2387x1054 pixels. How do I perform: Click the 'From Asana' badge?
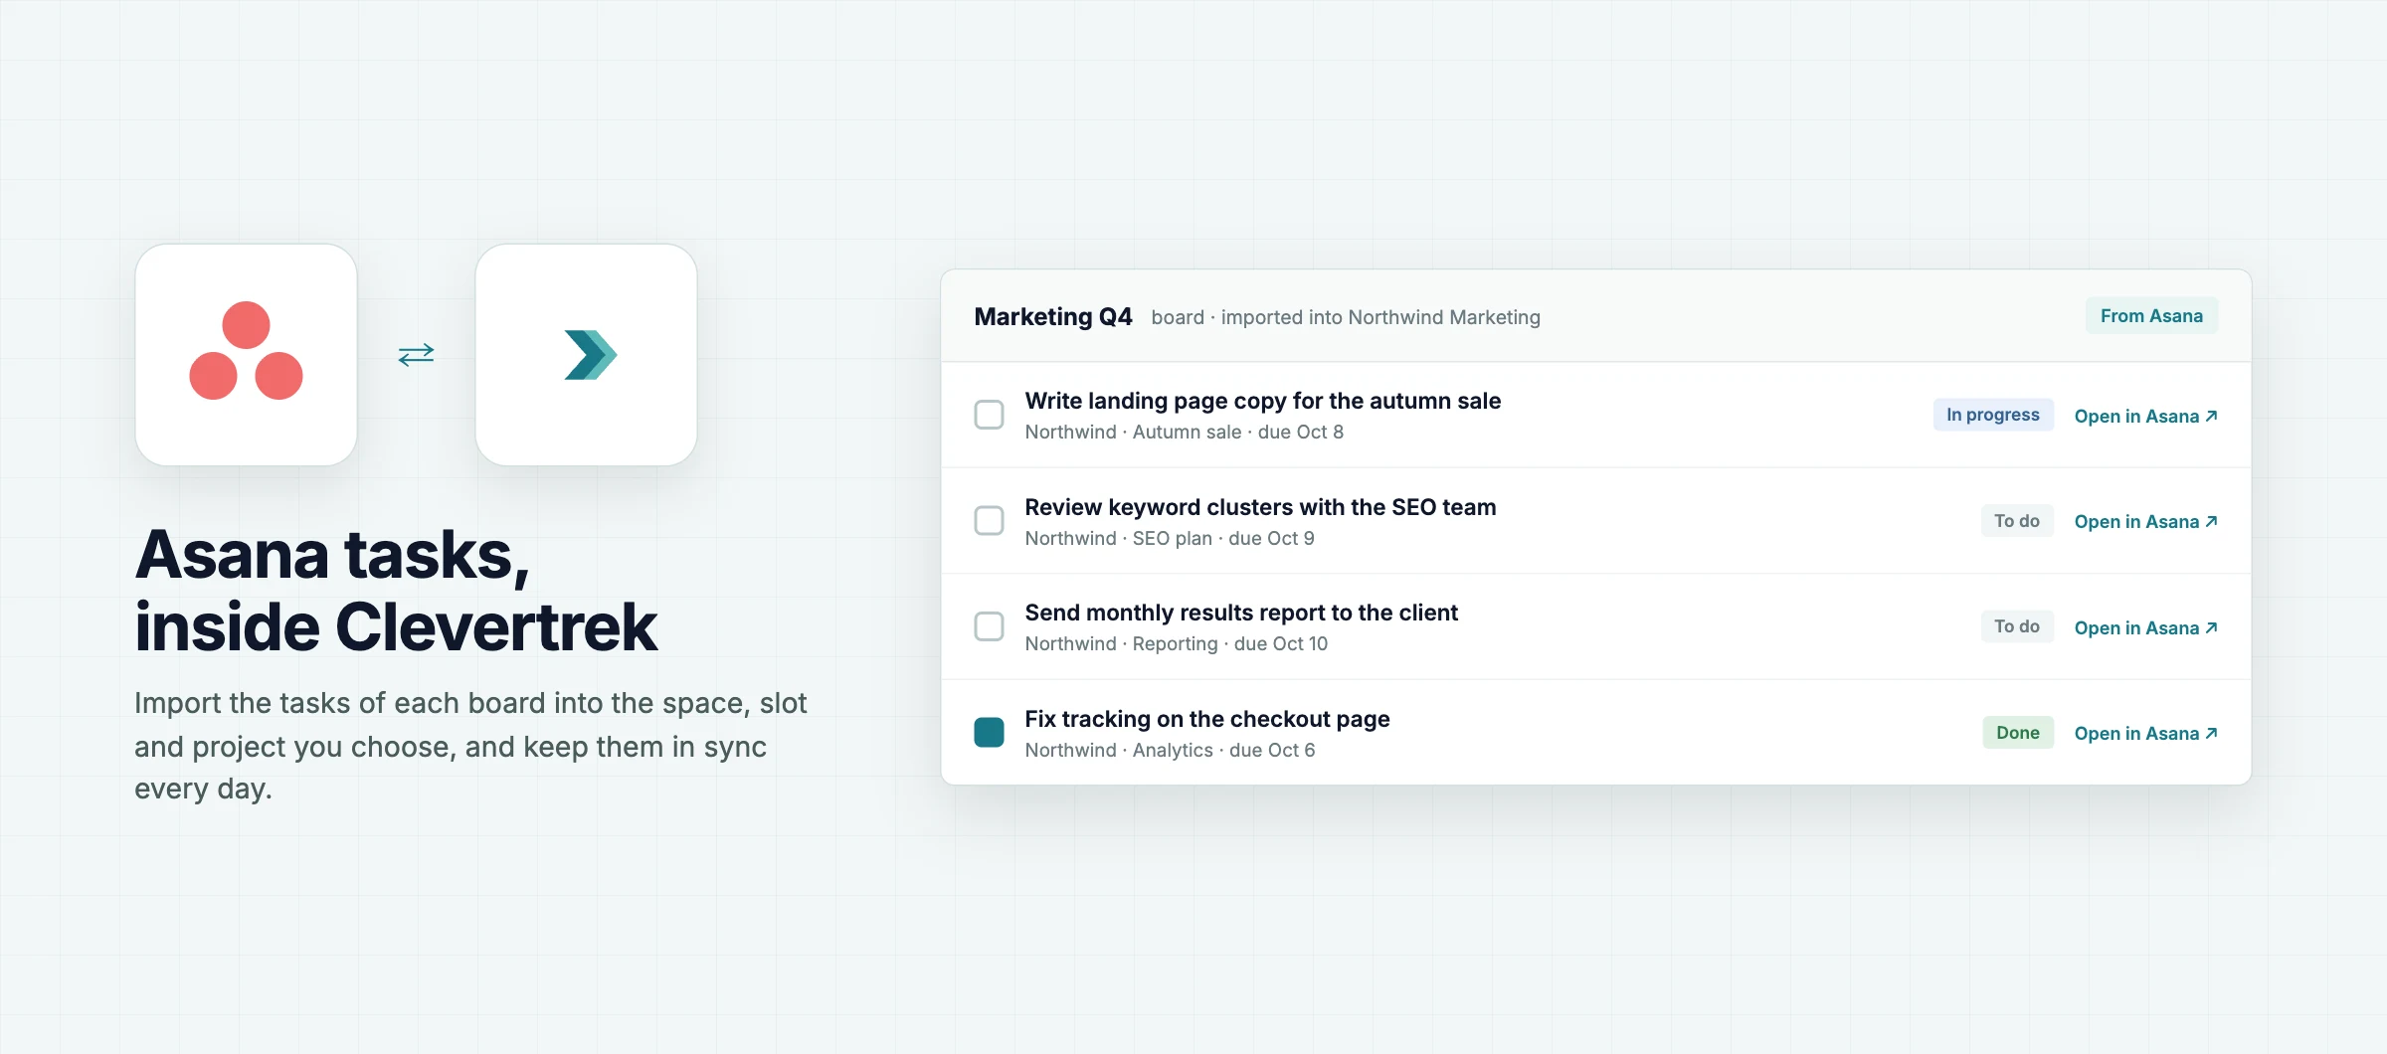[x=2151, y=316]
